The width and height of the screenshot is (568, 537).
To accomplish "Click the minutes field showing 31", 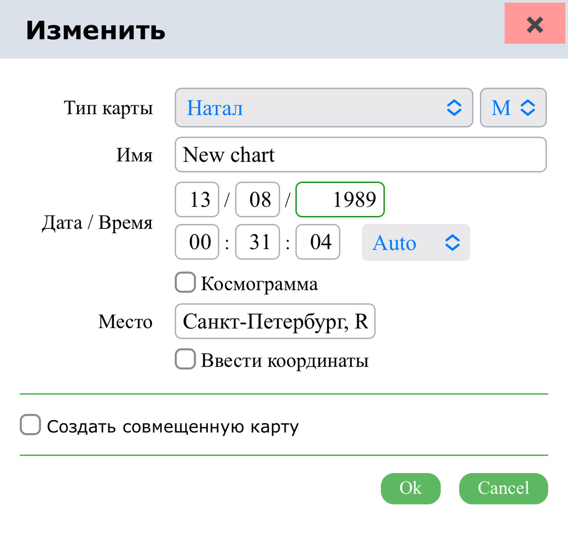I will (257, 242).
